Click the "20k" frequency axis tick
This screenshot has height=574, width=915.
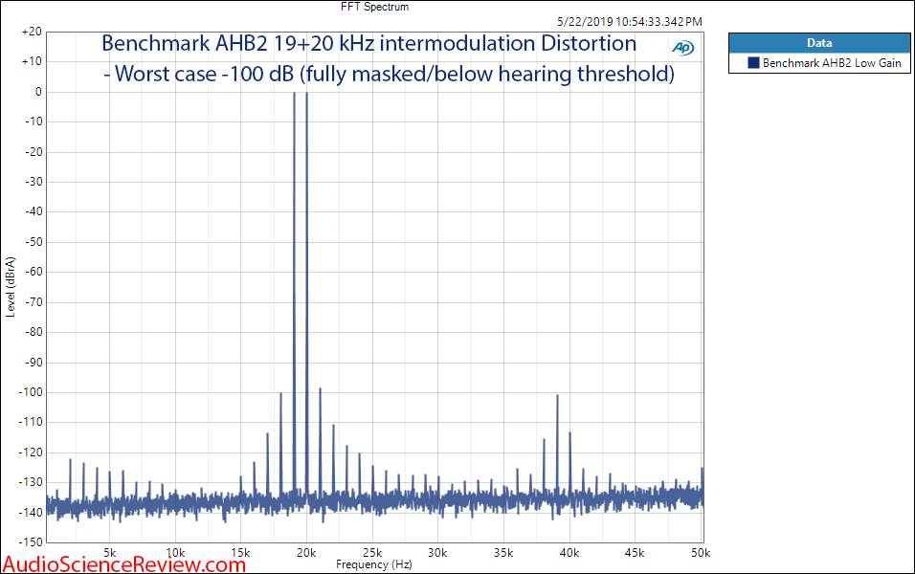point(306,552)
